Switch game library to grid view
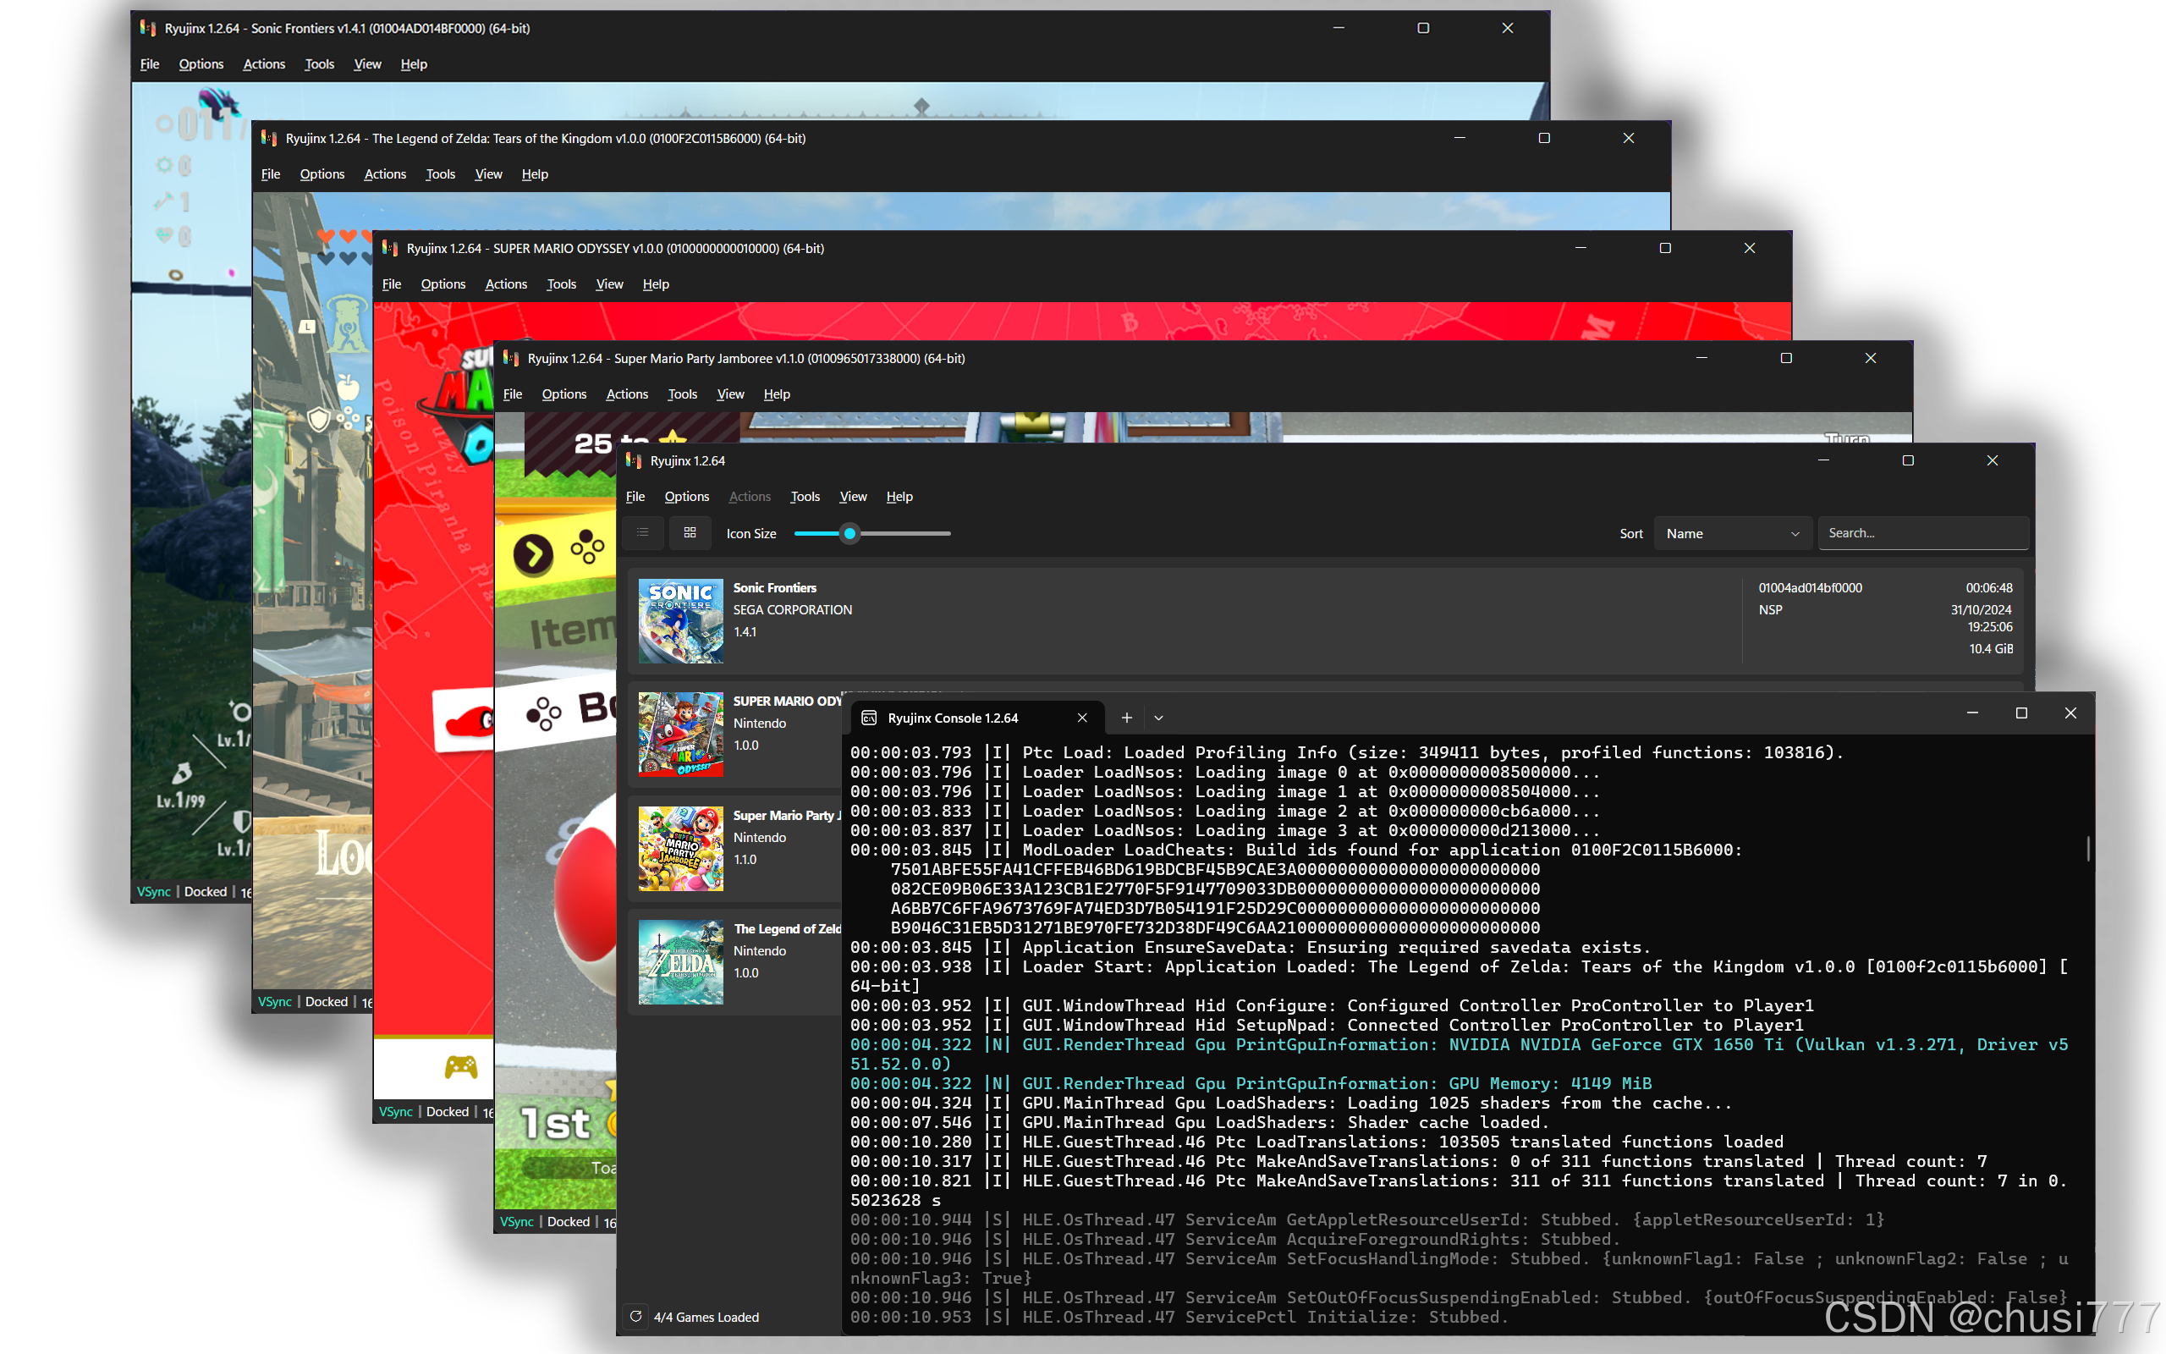 (x=690, y=533)
